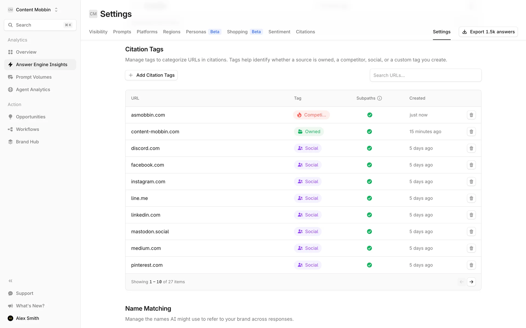Screen dimensions: 526x328
Task: Open the Competitor tag dropdown for asmobbin.com
Action: pos(311,115)
